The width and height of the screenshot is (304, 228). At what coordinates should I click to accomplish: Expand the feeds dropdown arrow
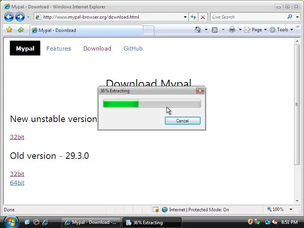[223, 30]
